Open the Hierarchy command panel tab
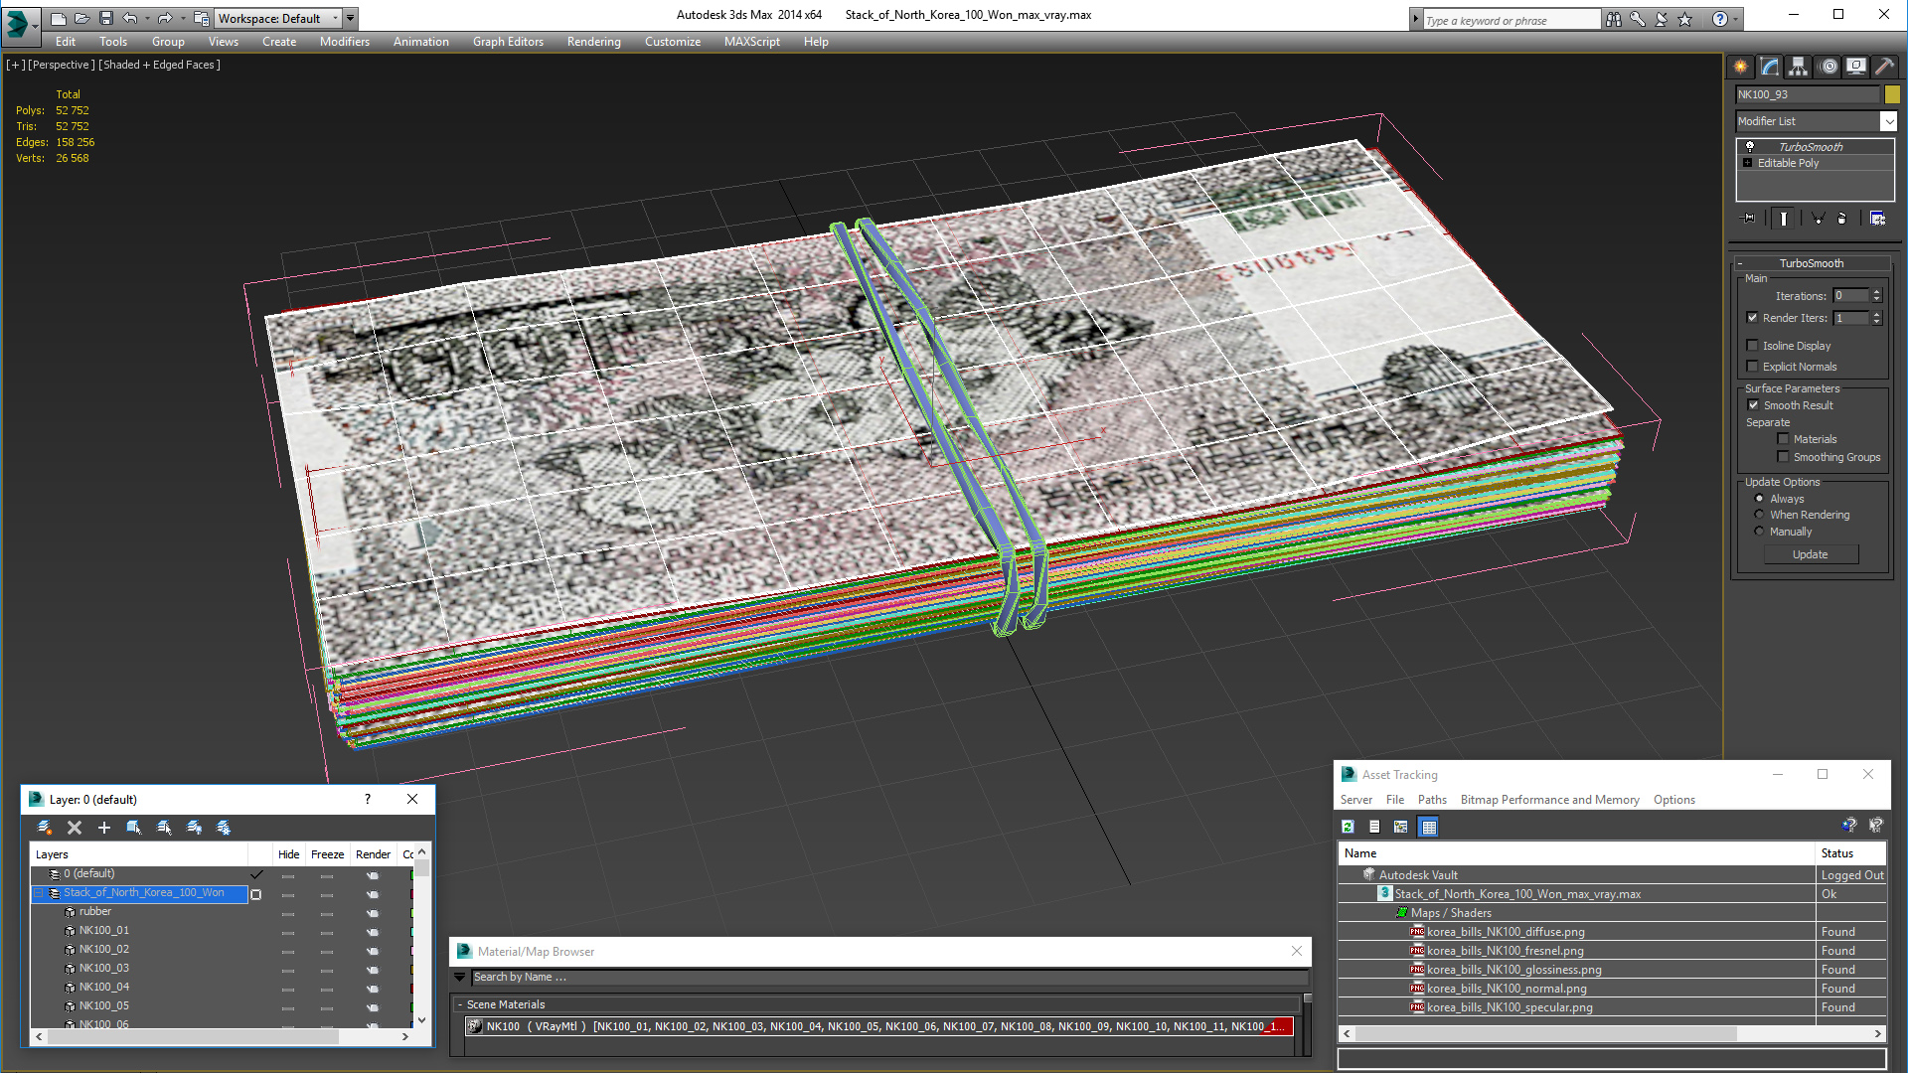This screenshot has width=1908, height=1073. click(1799, 67)
